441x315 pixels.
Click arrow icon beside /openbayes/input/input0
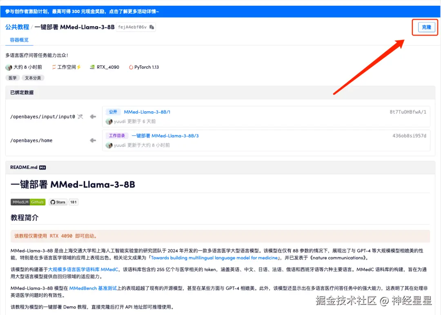tap(93, 116)
